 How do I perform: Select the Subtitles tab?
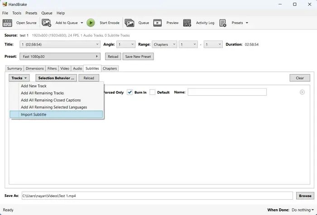coord(92,68)
